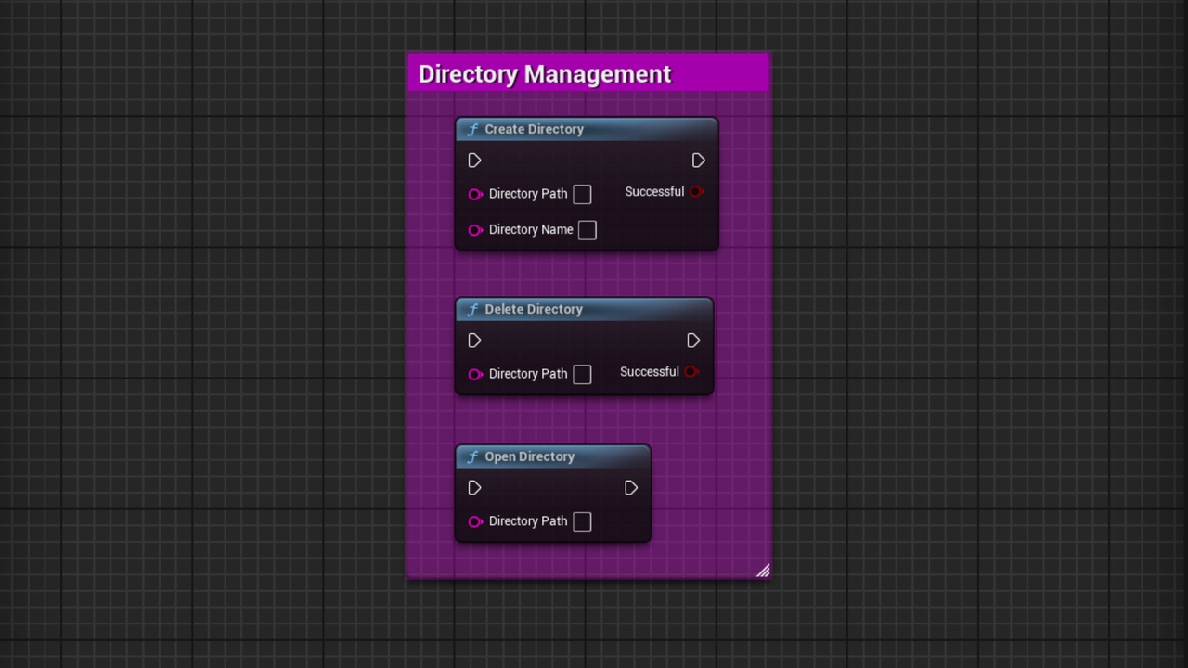This screenshot has height=668, width=1188.
Task: Click Delete Directory's Successful output pin
Action: (691, 372)
